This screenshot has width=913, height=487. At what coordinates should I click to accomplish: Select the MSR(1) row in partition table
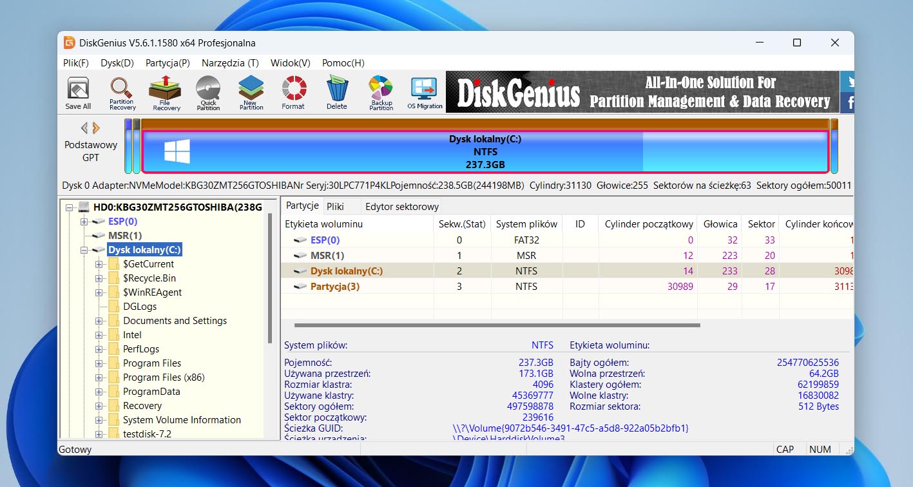(567, 256)
